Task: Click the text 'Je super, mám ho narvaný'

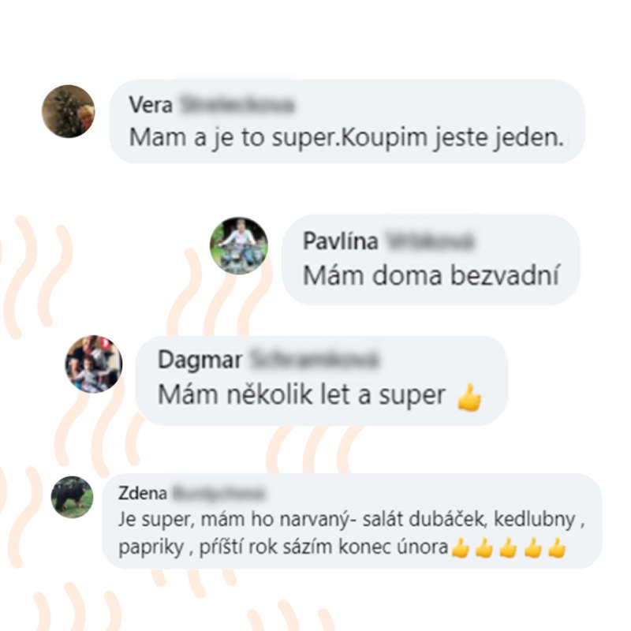Action: (234, 519)
